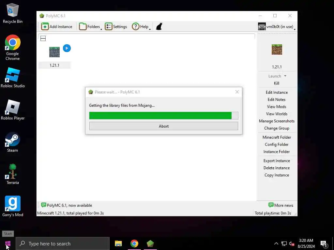Click the black cat icon in toolbar
This screenshot has width=334, height=250.
(x=159, y=27)
